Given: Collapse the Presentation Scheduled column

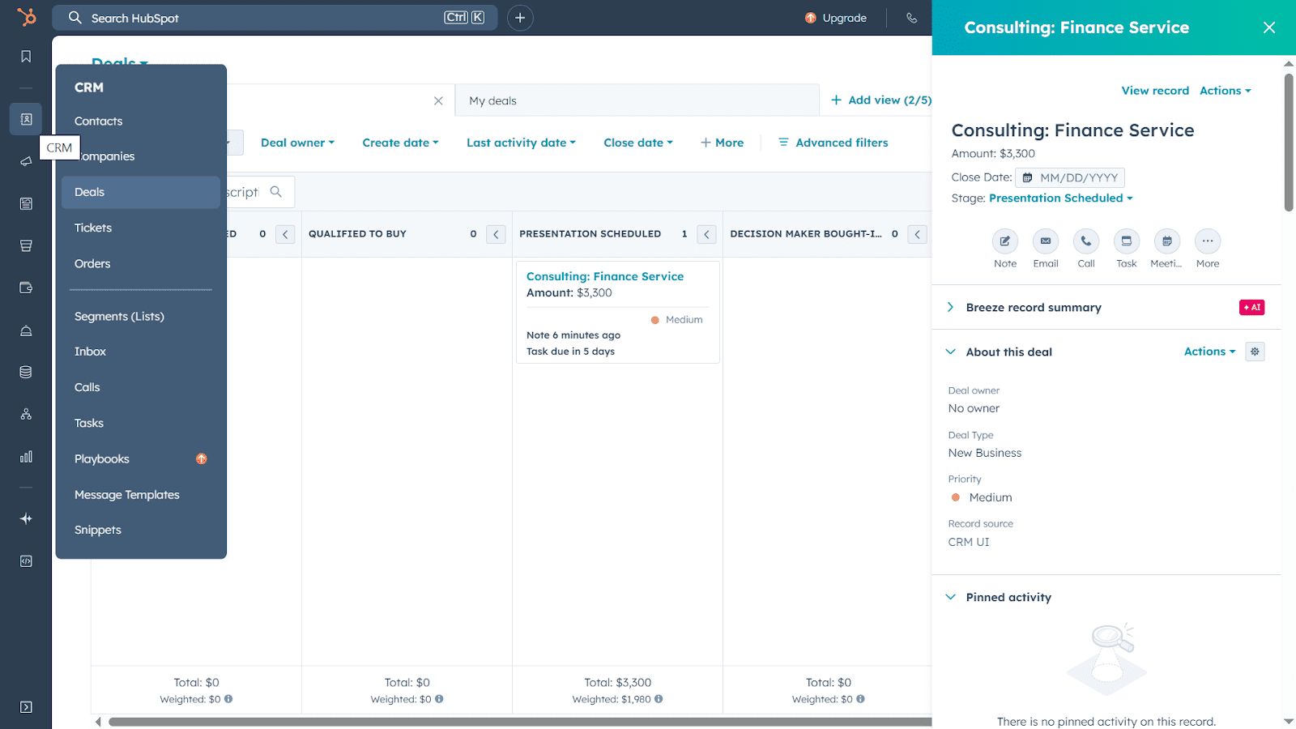Looking at the screenshot, I should coord(706,234).
